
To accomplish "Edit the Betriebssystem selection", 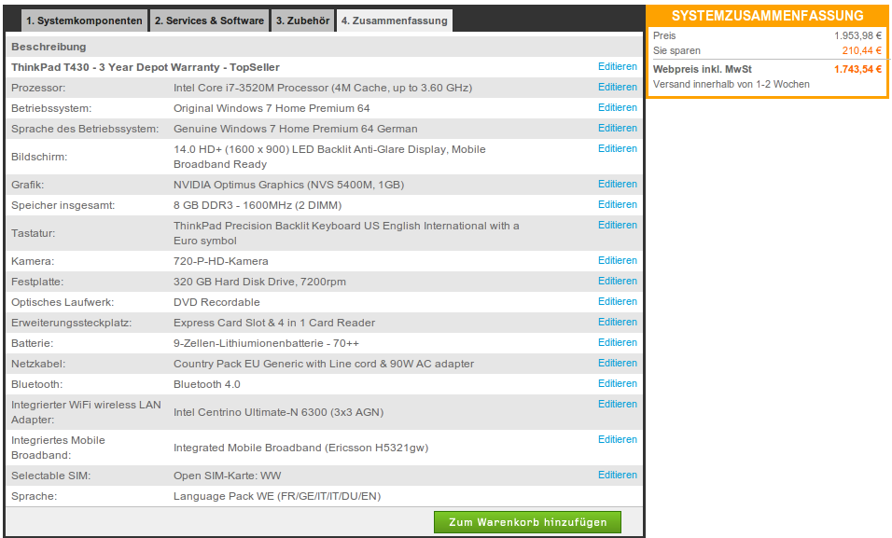I will (618, 107).
